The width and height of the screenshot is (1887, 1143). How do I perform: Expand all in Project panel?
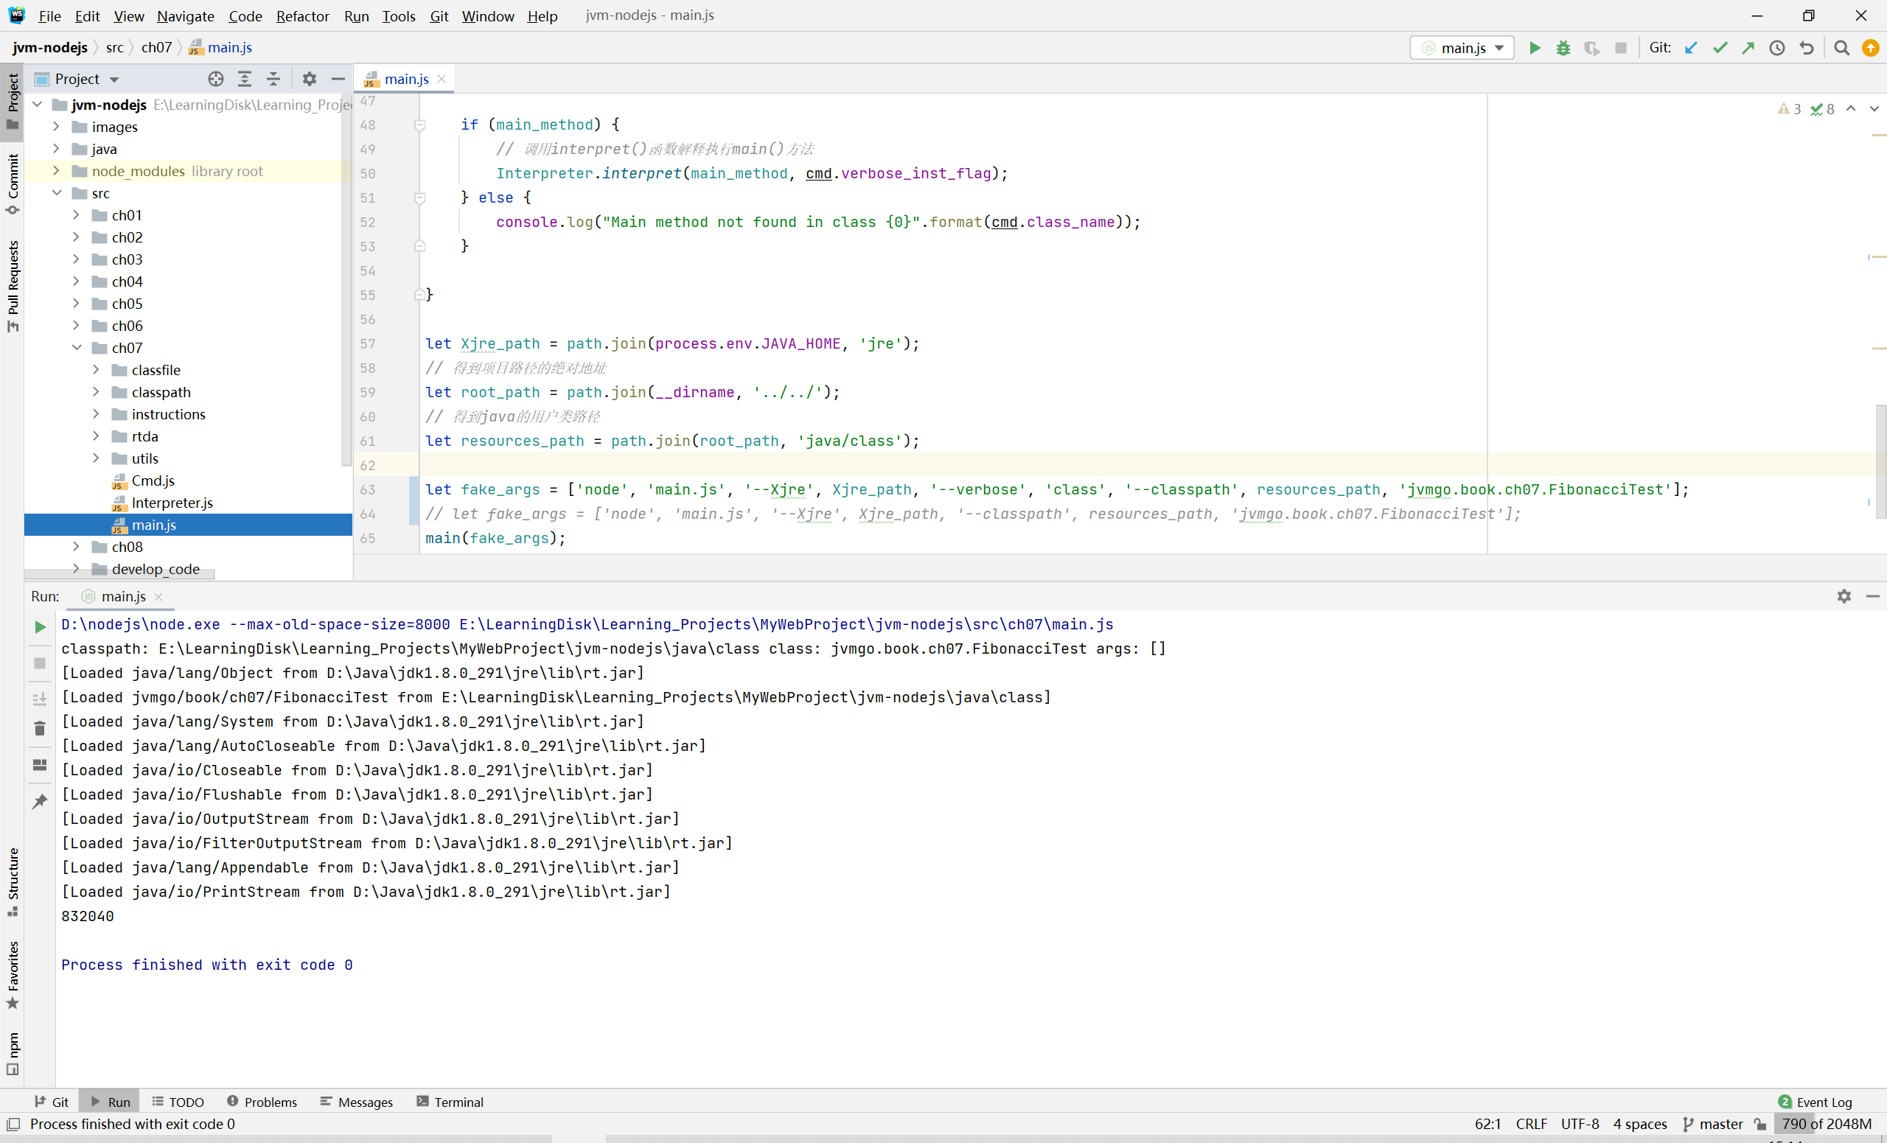pyautogui.click(x=245, y=79)
